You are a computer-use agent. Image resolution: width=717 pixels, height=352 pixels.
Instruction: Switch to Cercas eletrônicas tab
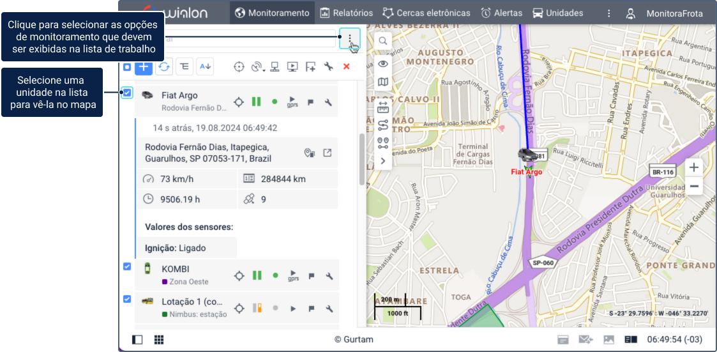coord(426,13)
